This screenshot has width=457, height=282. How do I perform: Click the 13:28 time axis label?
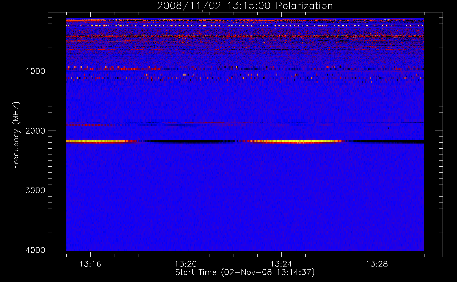[377, 264]
